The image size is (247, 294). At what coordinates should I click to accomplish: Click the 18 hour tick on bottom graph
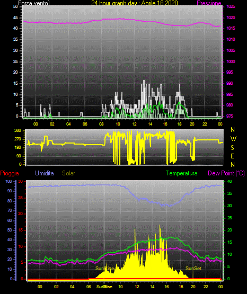coord(181,287)
